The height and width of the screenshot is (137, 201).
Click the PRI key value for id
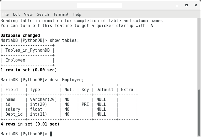85,104
